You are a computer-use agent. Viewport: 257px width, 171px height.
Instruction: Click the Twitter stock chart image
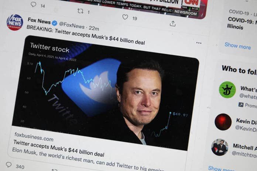pyautogui.click(x=105, y=93)
